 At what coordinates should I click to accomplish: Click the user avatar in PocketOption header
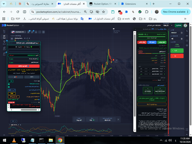pos(185,25)
